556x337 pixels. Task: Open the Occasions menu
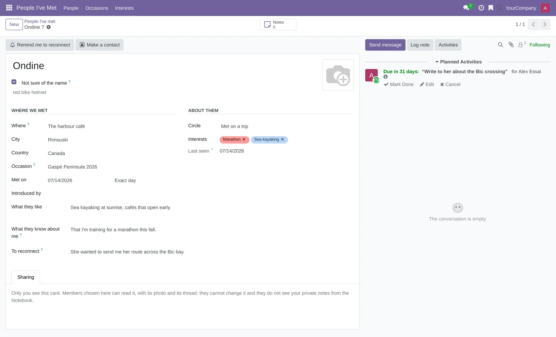click(x=97, y=8)
